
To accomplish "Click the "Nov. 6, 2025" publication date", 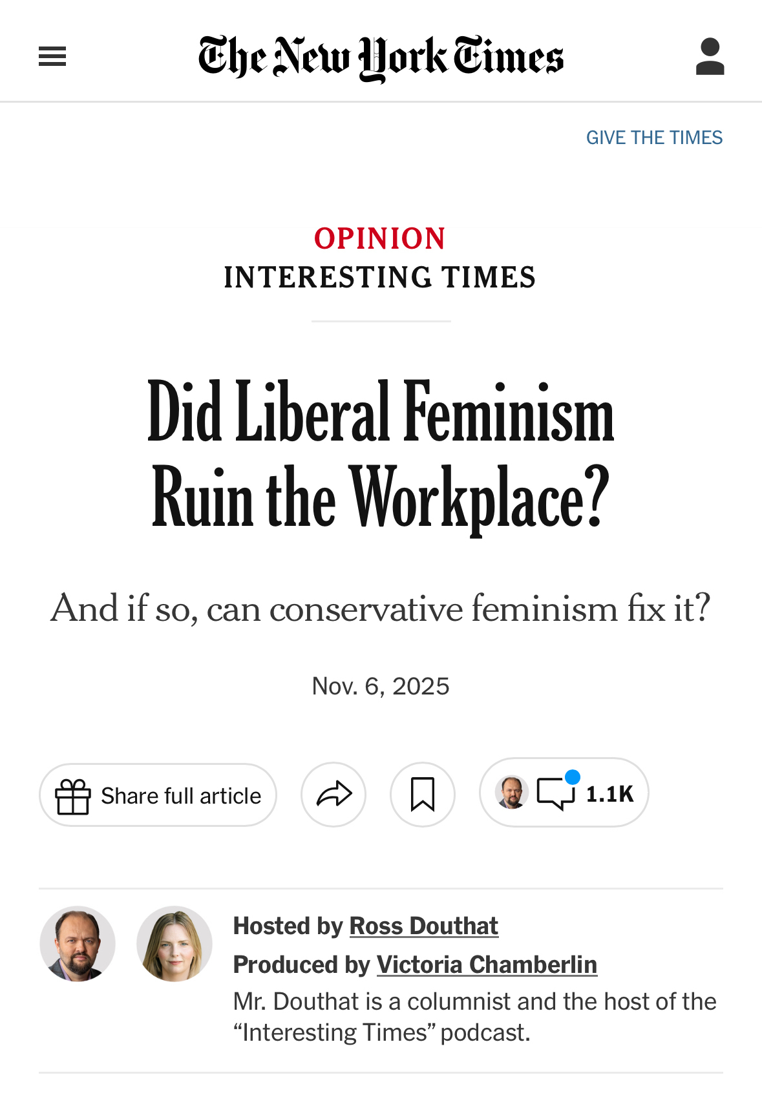I will [381, 686].
